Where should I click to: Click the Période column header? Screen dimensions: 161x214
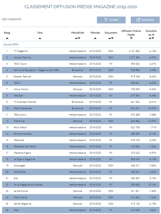point(95,33)
